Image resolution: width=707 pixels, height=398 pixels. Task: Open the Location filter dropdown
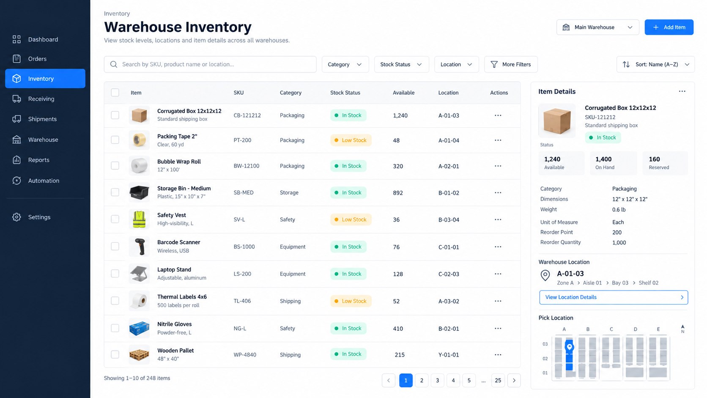click(x=456, y=64)
